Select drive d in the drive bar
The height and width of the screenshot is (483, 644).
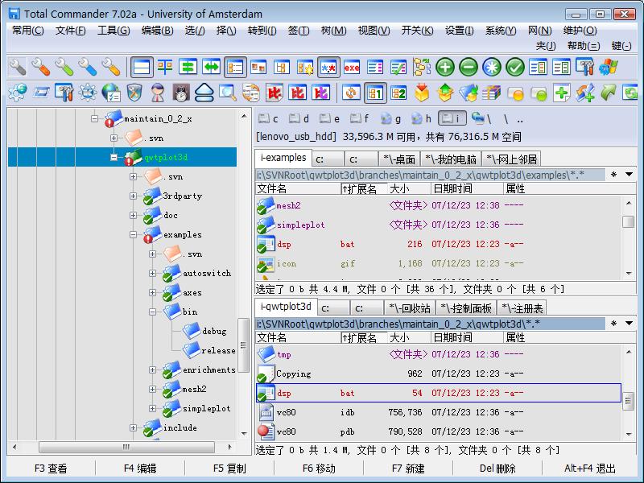click(299, 119)
